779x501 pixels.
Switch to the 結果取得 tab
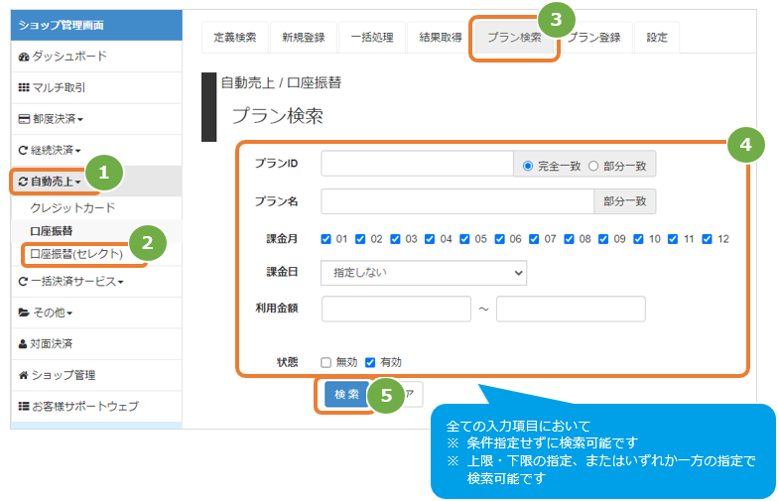click(441, 38)
